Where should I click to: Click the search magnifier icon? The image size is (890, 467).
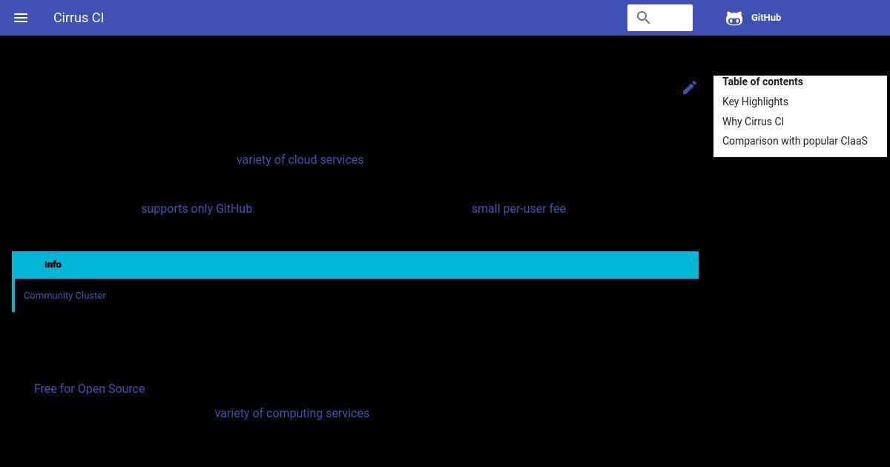(x=644, y=18)
